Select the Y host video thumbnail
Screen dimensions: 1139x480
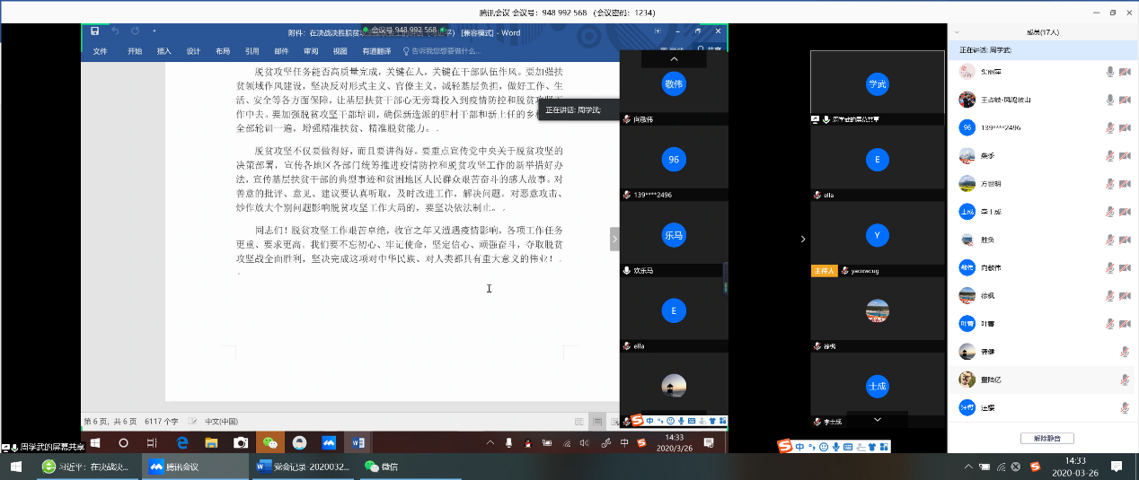point(877,237)
